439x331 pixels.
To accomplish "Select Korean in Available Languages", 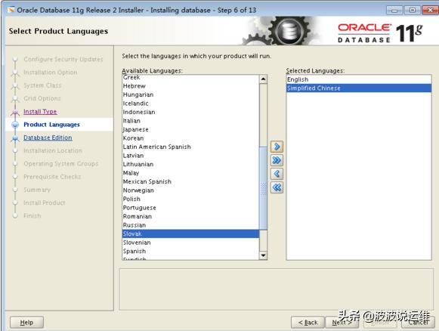I will [x=190, y=138].
